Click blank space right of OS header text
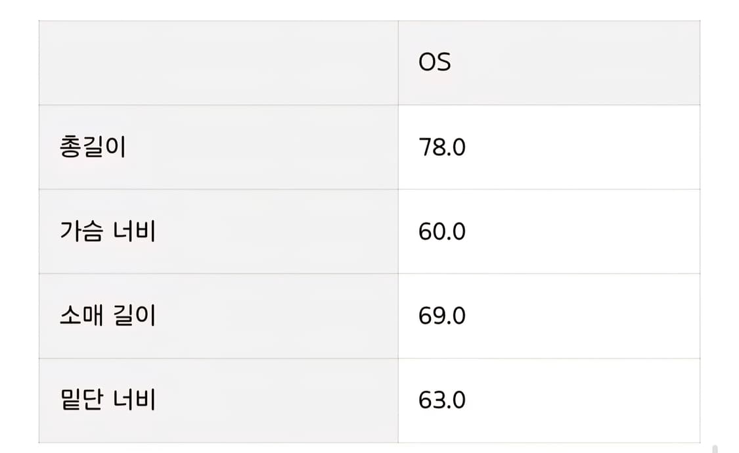This screenshot has height=453, width=739. pyautogui.click(x=578, y=62)
